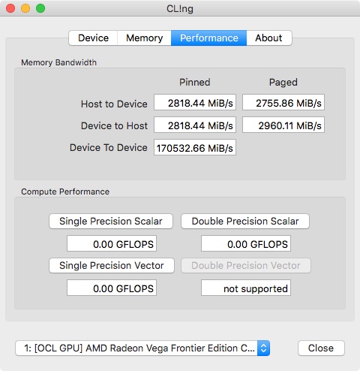The height and width of the screenshot is (371, 360).
Task: Click the Double Precision Scalar GFLOPS result
Action: 246,243
